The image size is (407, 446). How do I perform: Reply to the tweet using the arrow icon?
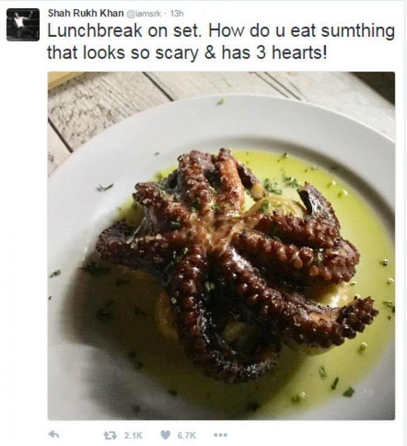pos(53,434)
